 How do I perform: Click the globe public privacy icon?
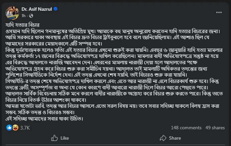coord(28,16)
